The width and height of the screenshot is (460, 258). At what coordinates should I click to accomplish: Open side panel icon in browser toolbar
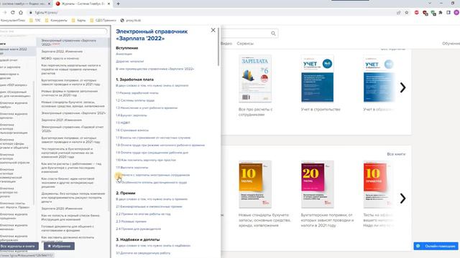point(448,13)
